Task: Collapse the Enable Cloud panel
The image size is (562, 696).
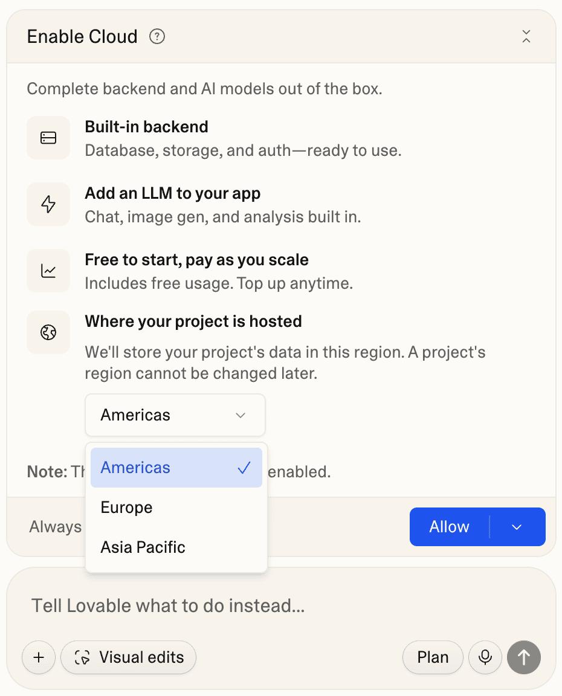Action: (526, 37)
